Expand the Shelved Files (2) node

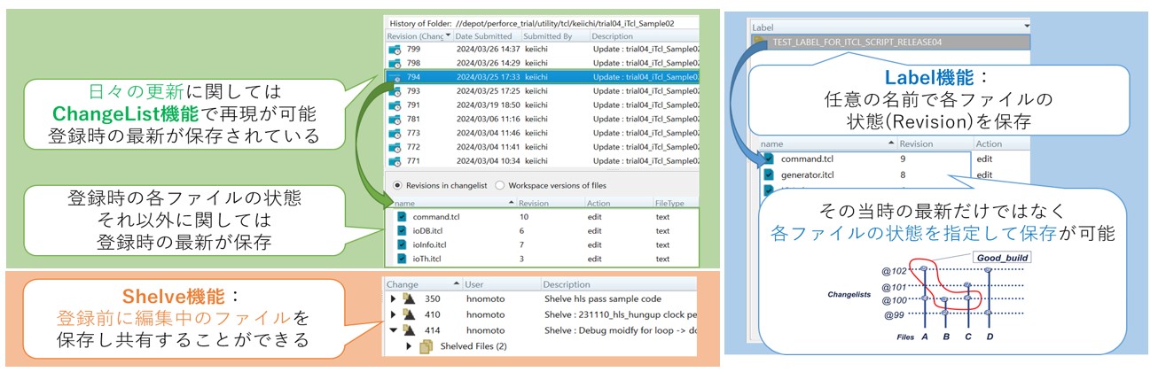(x=410, y=346)
